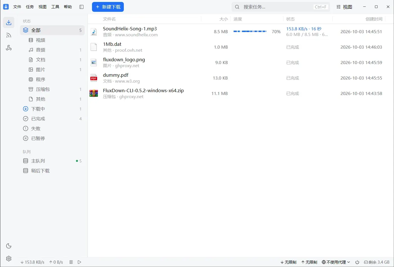Click the FluxDown app logo icon
Image resolution: width=394 pixels, height=267 pixels.
click(x=6, y=7)
